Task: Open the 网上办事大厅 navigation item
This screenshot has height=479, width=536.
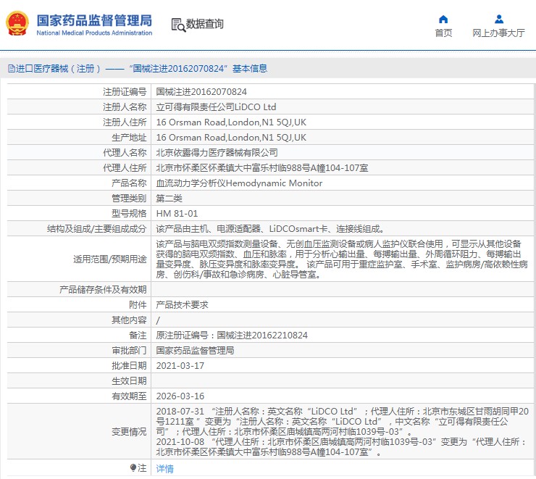Action: coord(498,33)
